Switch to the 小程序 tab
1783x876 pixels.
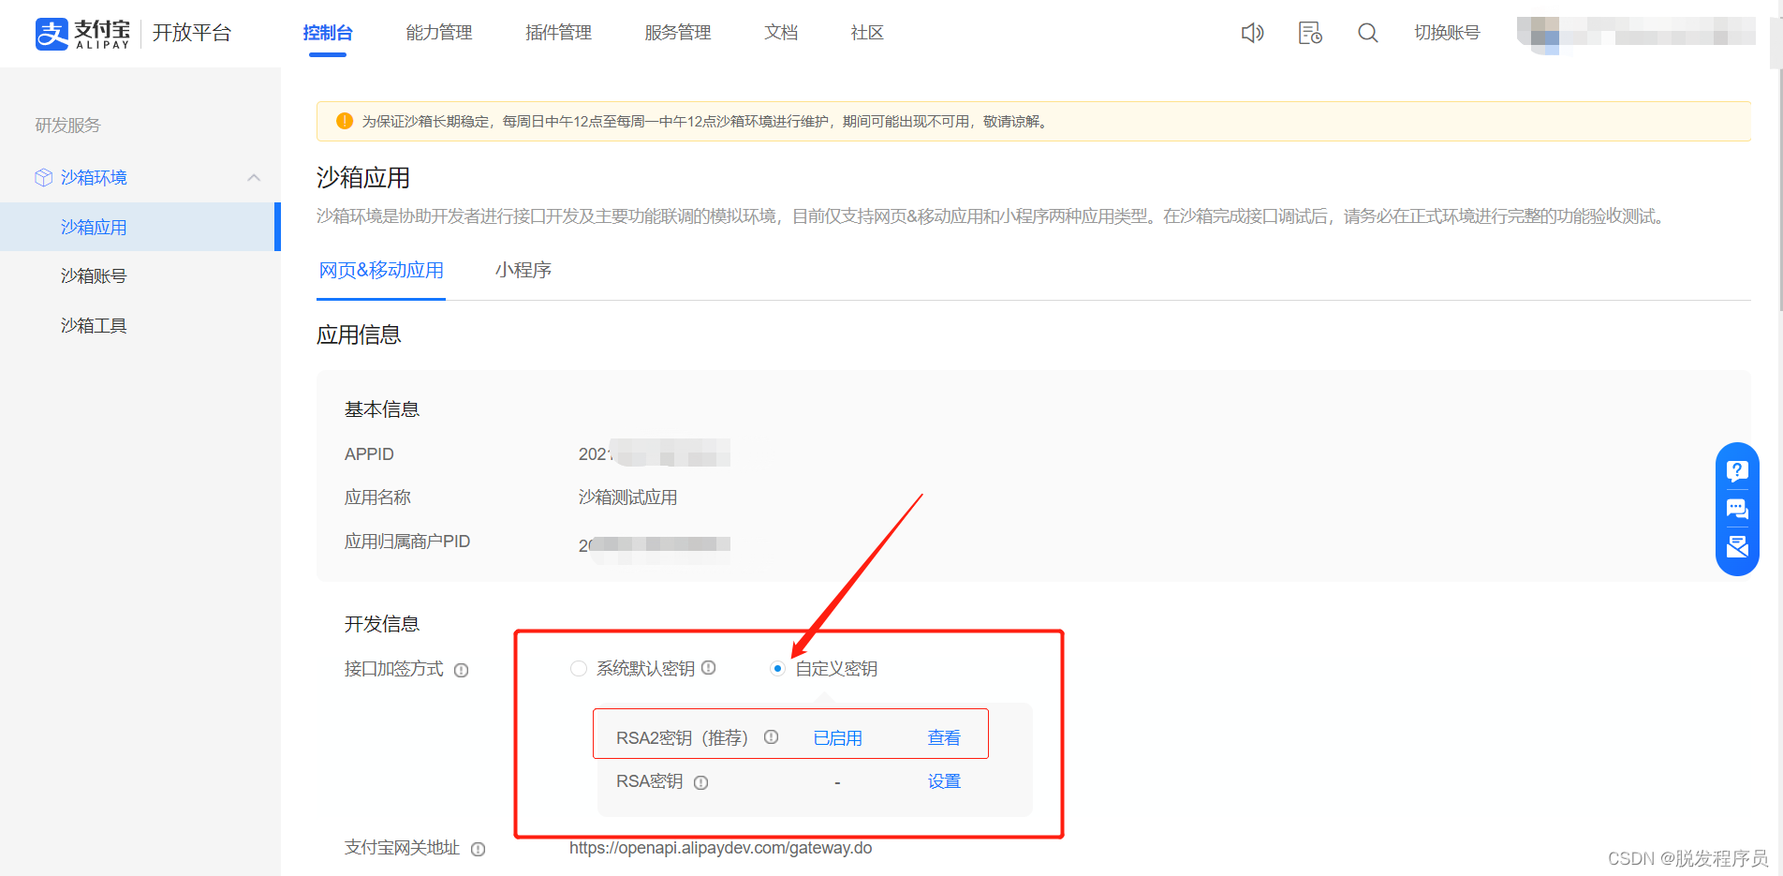point(523,271)
